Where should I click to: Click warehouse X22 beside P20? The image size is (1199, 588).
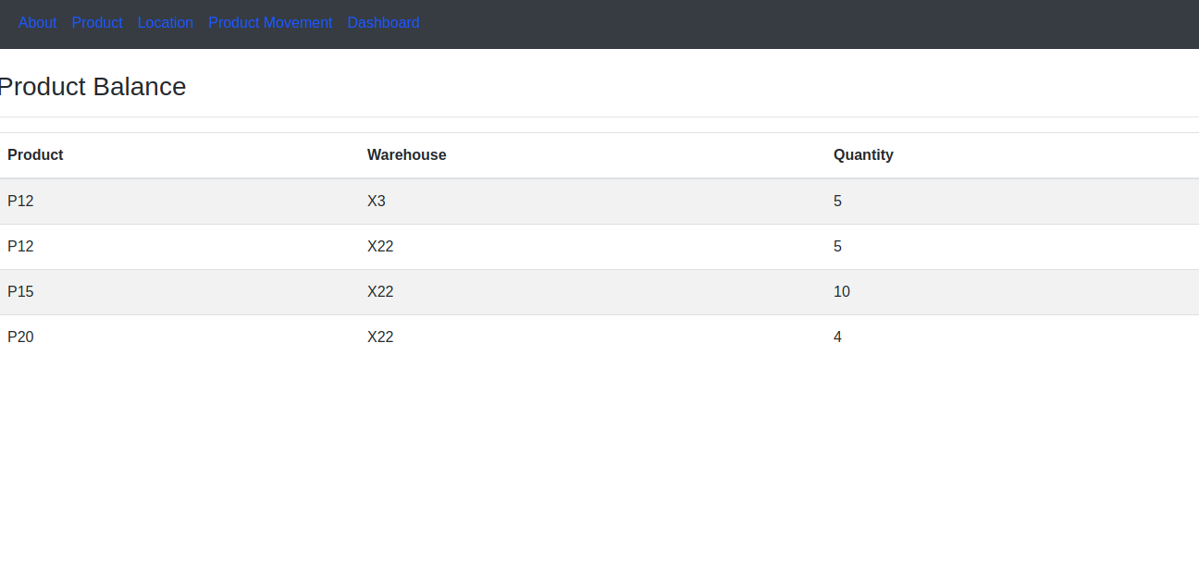point(380,337)
